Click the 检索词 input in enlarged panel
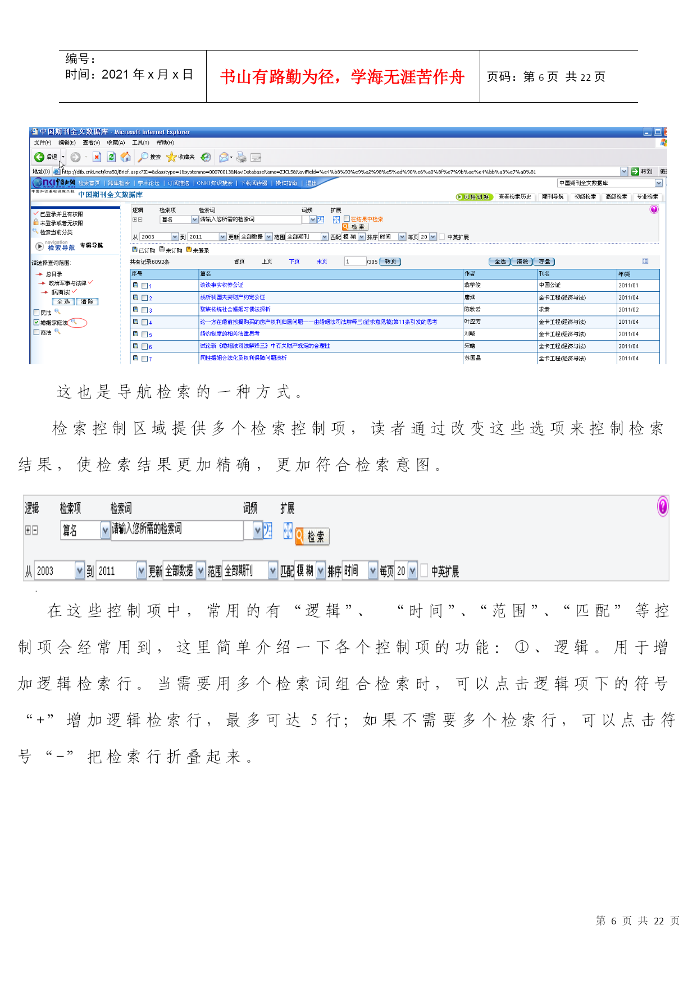Image resolution: width=697 pixels, height=985 pixels. coord(177,530)
